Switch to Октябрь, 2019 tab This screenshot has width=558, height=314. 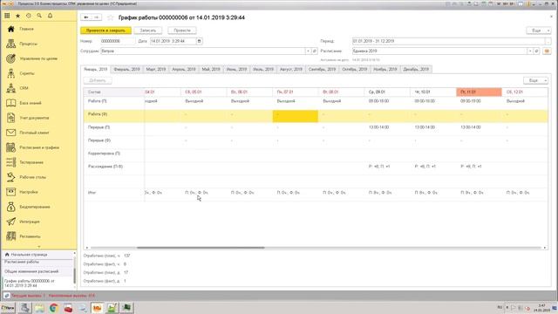pos(355,70)
